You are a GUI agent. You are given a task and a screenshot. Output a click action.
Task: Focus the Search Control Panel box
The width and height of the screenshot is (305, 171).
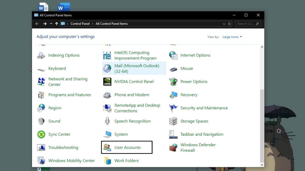(248, 24)
